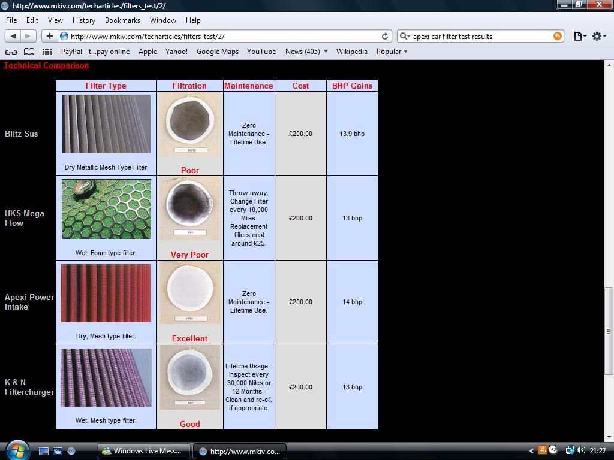Open the PayPal bookmark

95,52
